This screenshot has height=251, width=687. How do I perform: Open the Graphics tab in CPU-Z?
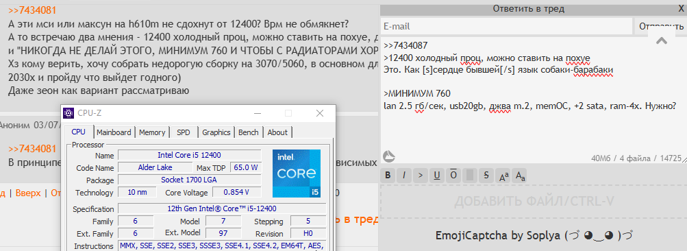pyautogui.click(x=216, y=132)
